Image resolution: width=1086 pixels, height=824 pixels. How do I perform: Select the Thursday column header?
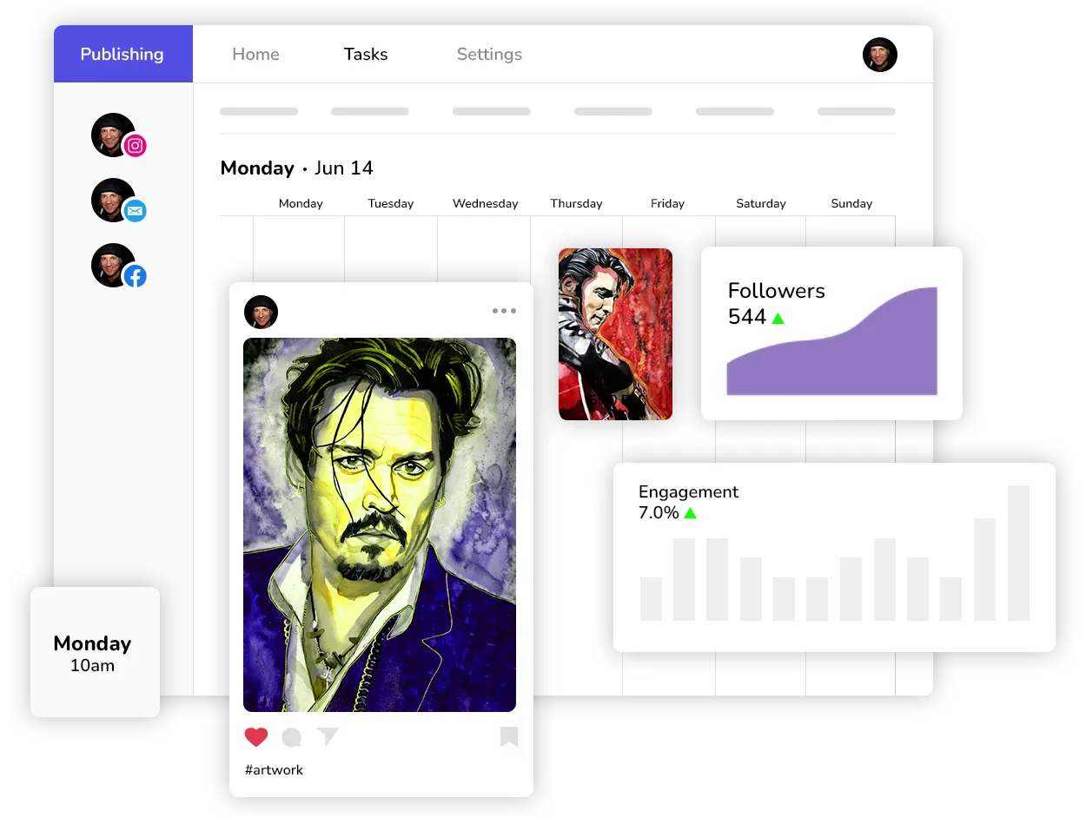pos(576,203)
